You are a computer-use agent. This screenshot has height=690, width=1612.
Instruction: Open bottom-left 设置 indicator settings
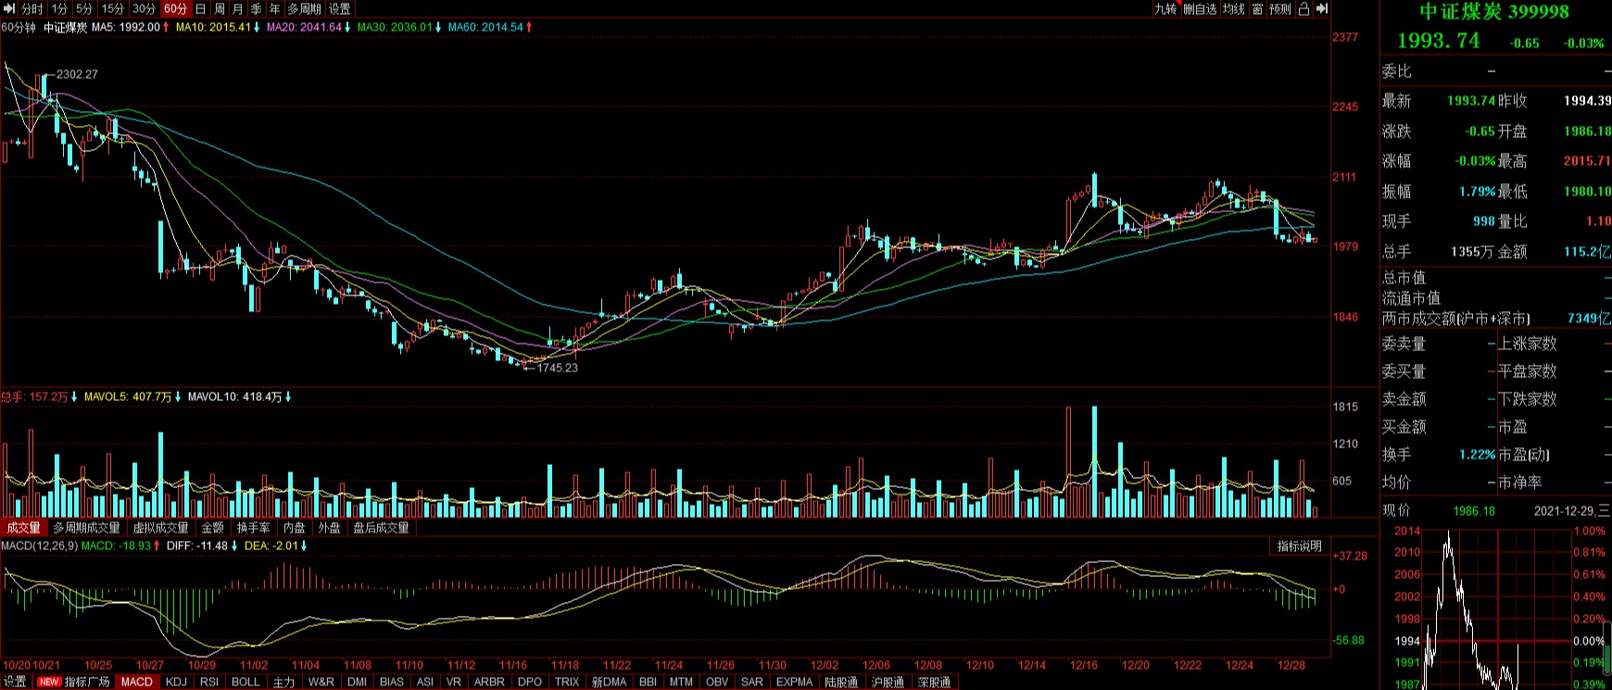tap(15, 682)
